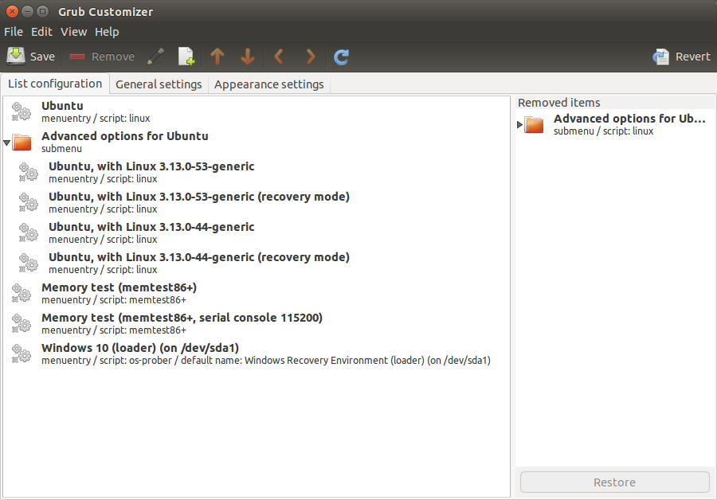717x500 pixels.
Task: Click the Save toolbar icon
Action: point(30,57)
